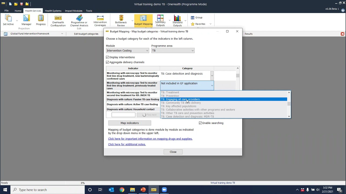
Task: Open File Explorer from the taskbar
Action: (132, 190)
